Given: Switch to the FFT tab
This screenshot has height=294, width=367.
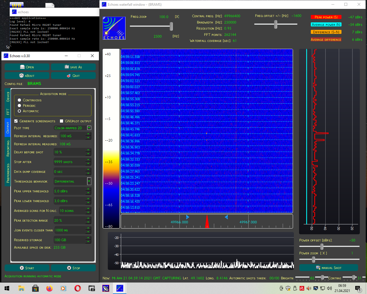Looking at the screenshot, I should click(x=8, y=111).
